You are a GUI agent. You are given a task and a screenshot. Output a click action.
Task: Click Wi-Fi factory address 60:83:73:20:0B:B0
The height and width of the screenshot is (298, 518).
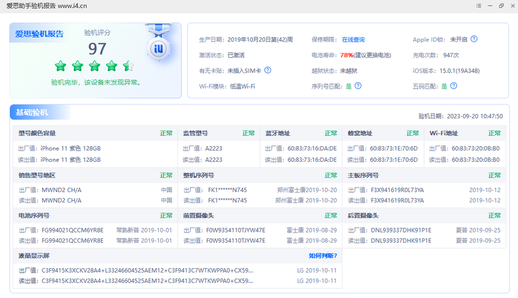[x=476, y=148]
